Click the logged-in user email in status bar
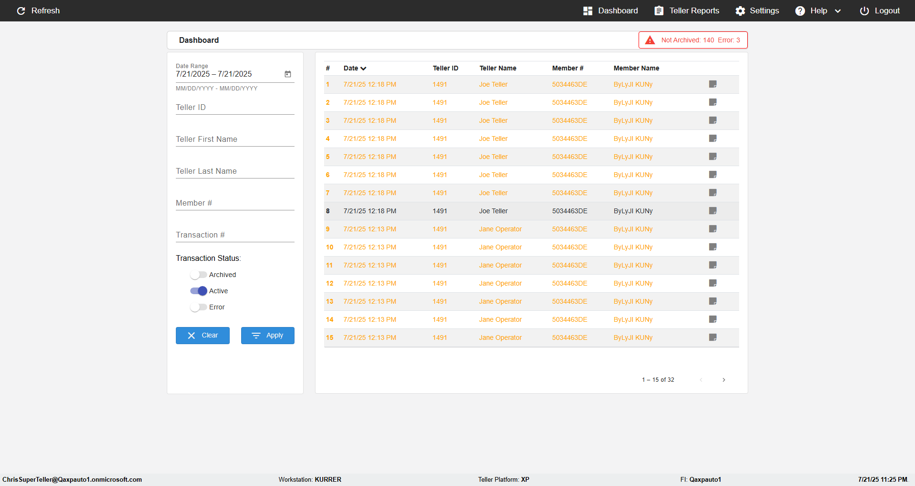Viewport: 915px width, 486px height. 72,479
